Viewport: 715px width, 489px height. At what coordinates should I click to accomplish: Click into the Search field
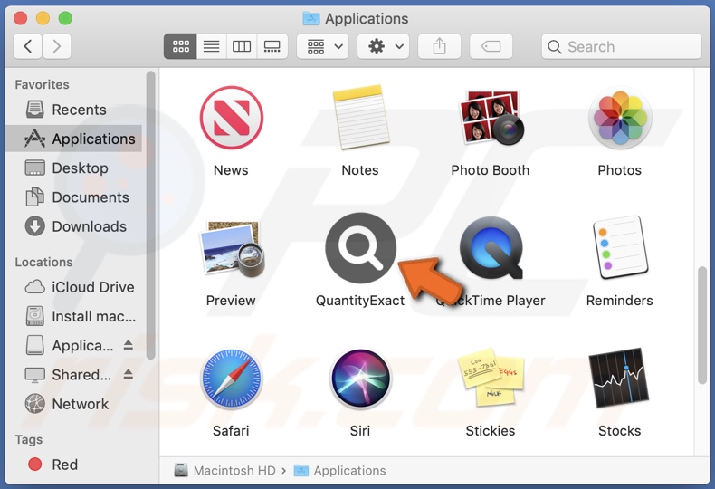(x=621, y=46)
